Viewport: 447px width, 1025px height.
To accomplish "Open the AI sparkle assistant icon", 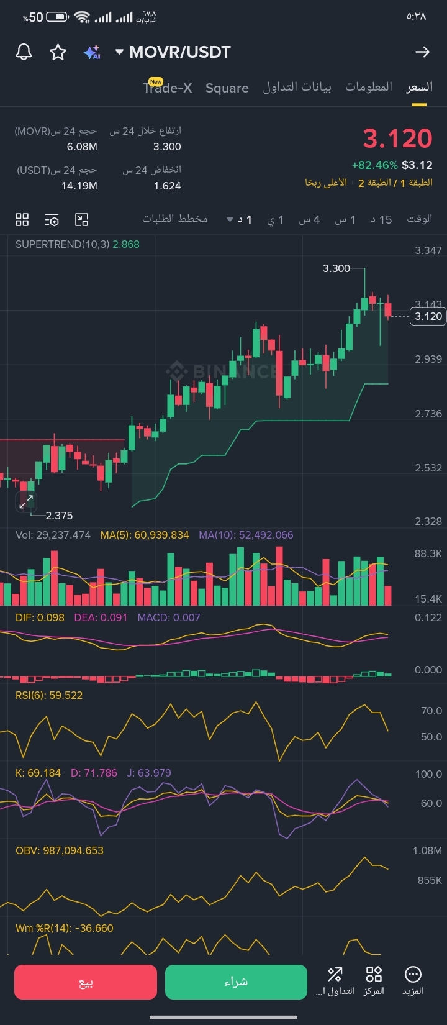I will tap(92, 52).
